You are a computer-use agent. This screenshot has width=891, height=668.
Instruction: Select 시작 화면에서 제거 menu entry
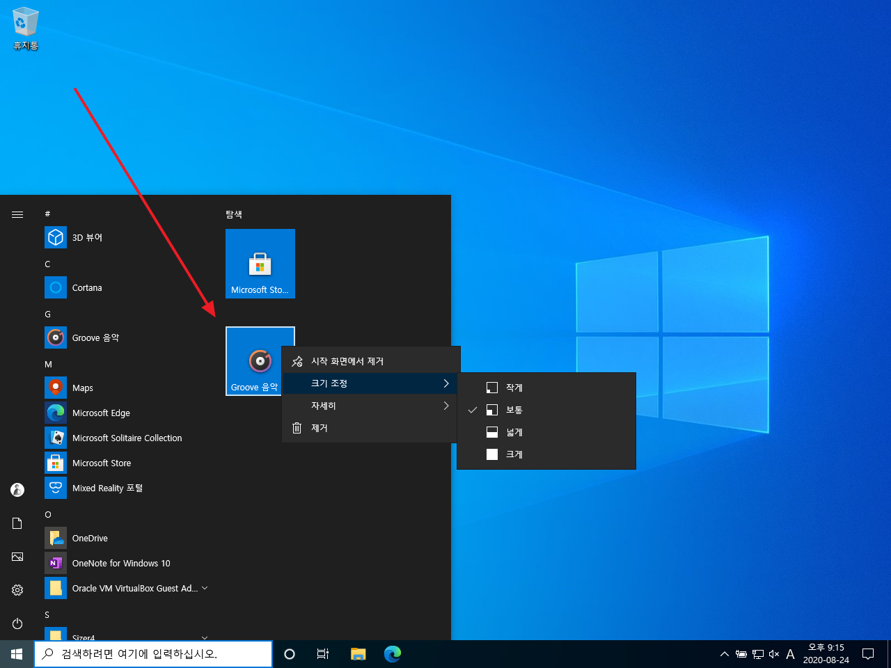[370, 361]
